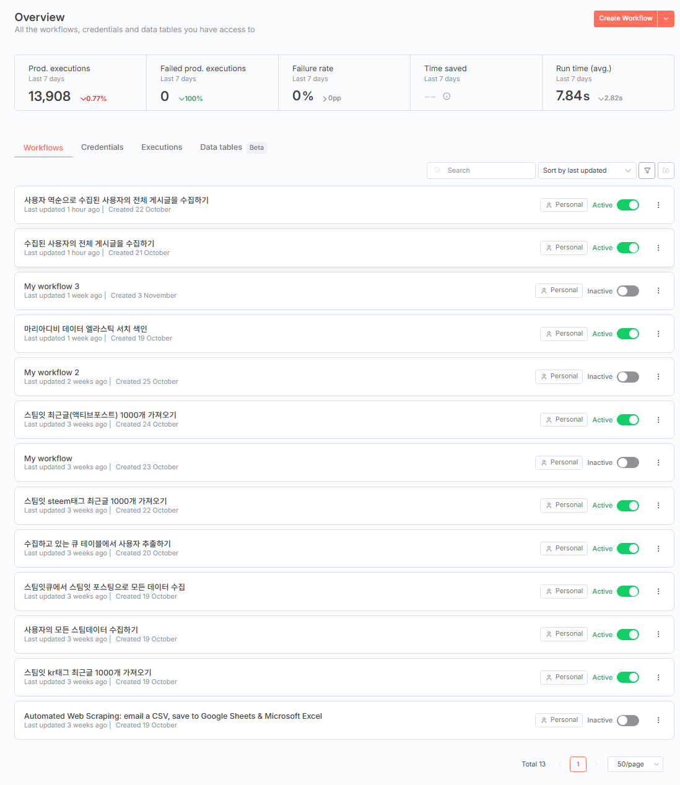Click previous page arrow in pagination

point(560,764)
